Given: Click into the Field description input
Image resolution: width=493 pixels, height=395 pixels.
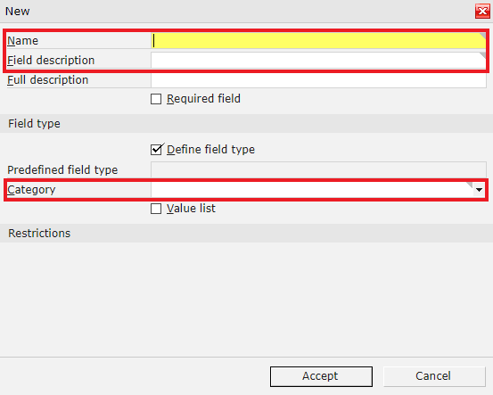Looking at the screenshot, I should pyautogui.click(x=318, y=60).
